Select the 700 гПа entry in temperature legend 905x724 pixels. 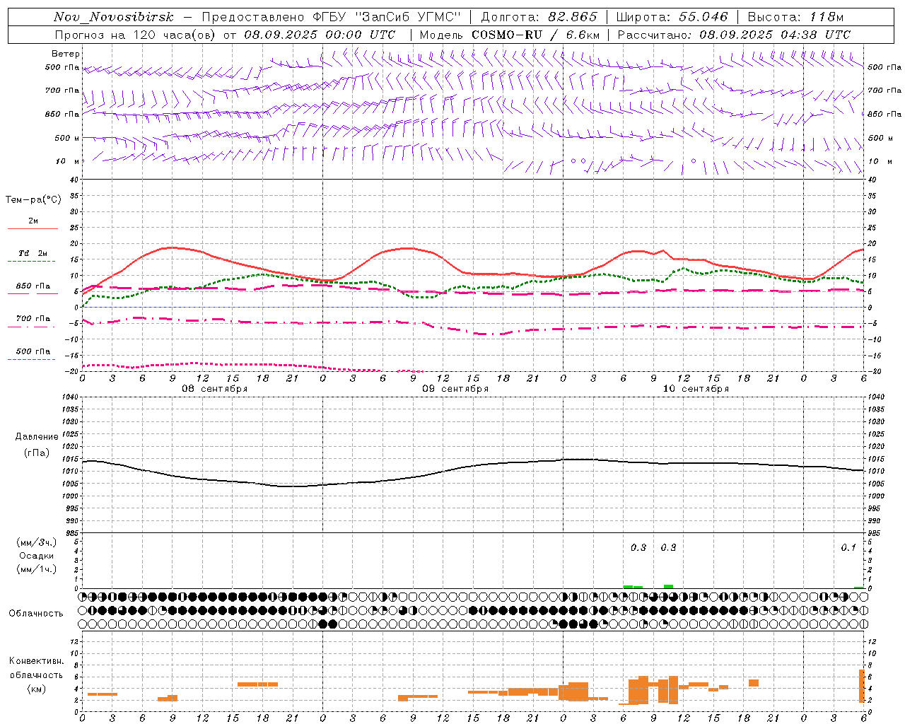(33, 319)
